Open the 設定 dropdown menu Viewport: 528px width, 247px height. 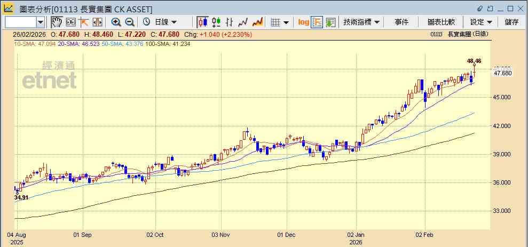[x=481, y=22]
